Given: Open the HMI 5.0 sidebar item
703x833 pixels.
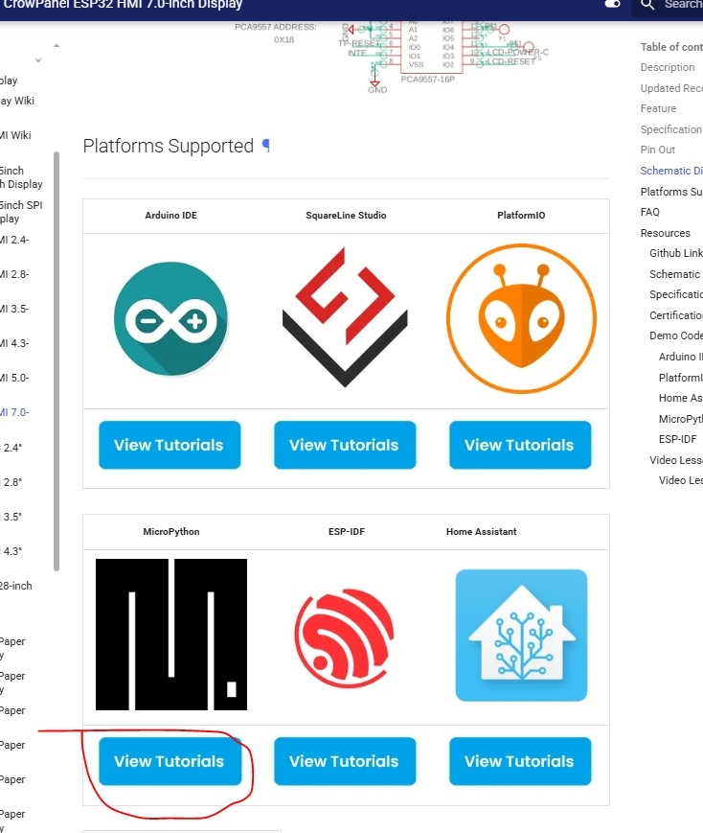Looking at the screenshot, I should point(14,378).
